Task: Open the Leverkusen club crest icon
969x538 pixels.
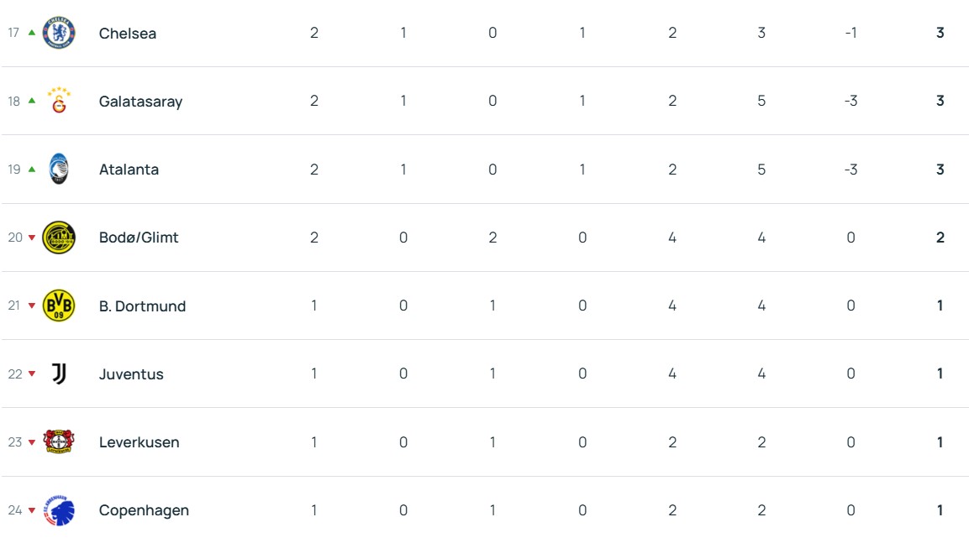Action: tap(59, 441)
